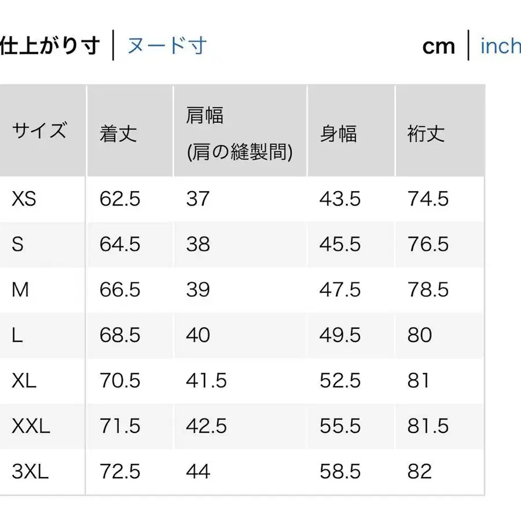The image size is (521, 521).
Task: Select the XXL size row
Action: (x=30, y=427)
